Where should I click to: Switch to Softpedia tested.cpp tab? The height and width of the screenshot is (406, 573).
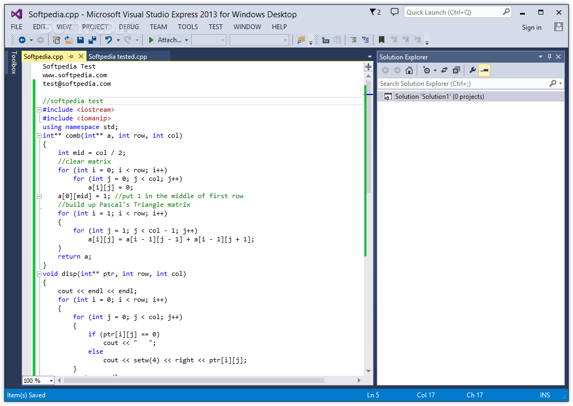[x=118, y=57]
